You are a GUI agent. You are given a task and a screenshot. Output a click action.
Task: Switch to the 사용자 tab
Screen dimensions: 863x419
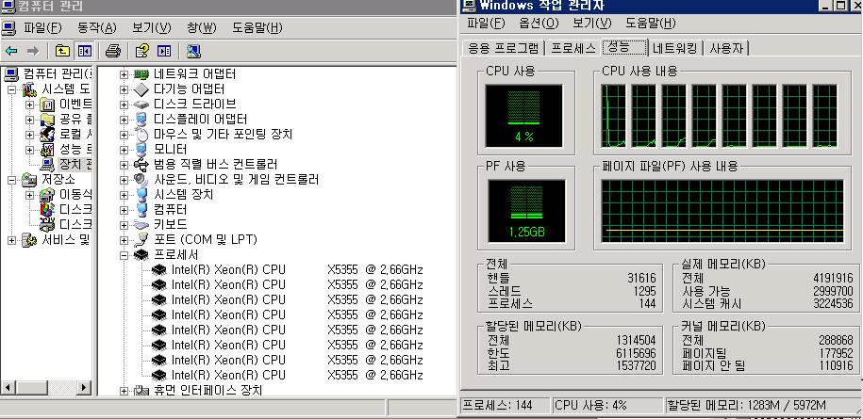click(726, 48)
